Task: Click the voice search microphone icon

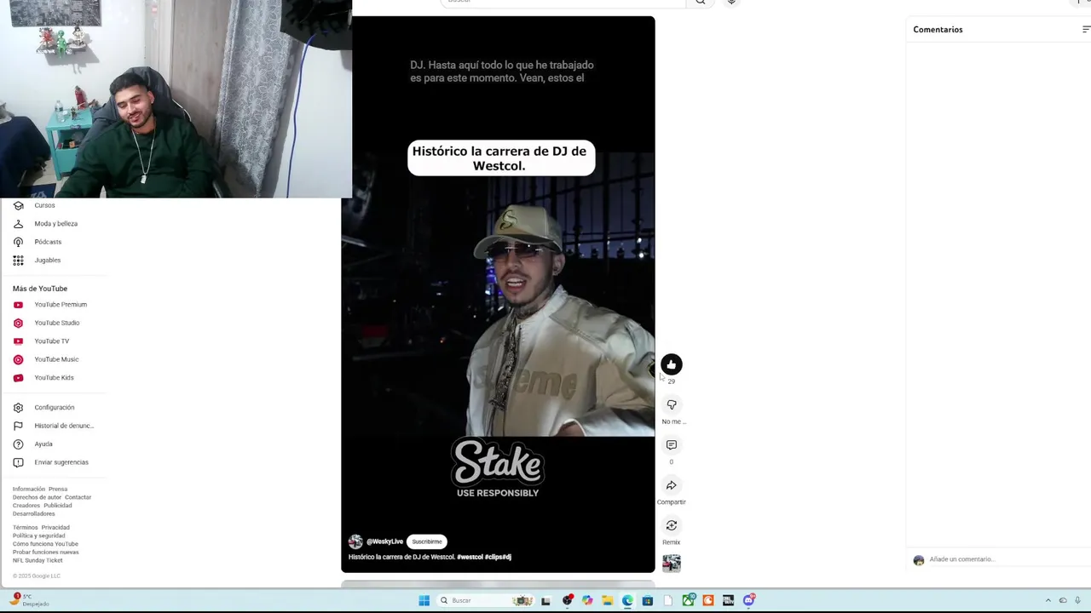Action: tap(731, 2)
